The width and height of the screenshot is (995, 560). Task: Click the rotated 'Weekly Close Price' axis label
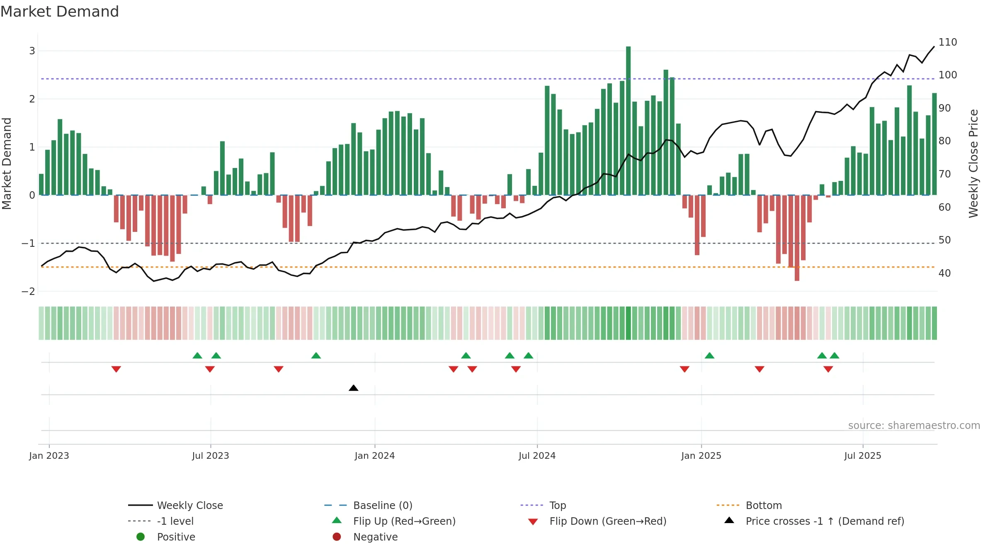(x=973, y=163)
